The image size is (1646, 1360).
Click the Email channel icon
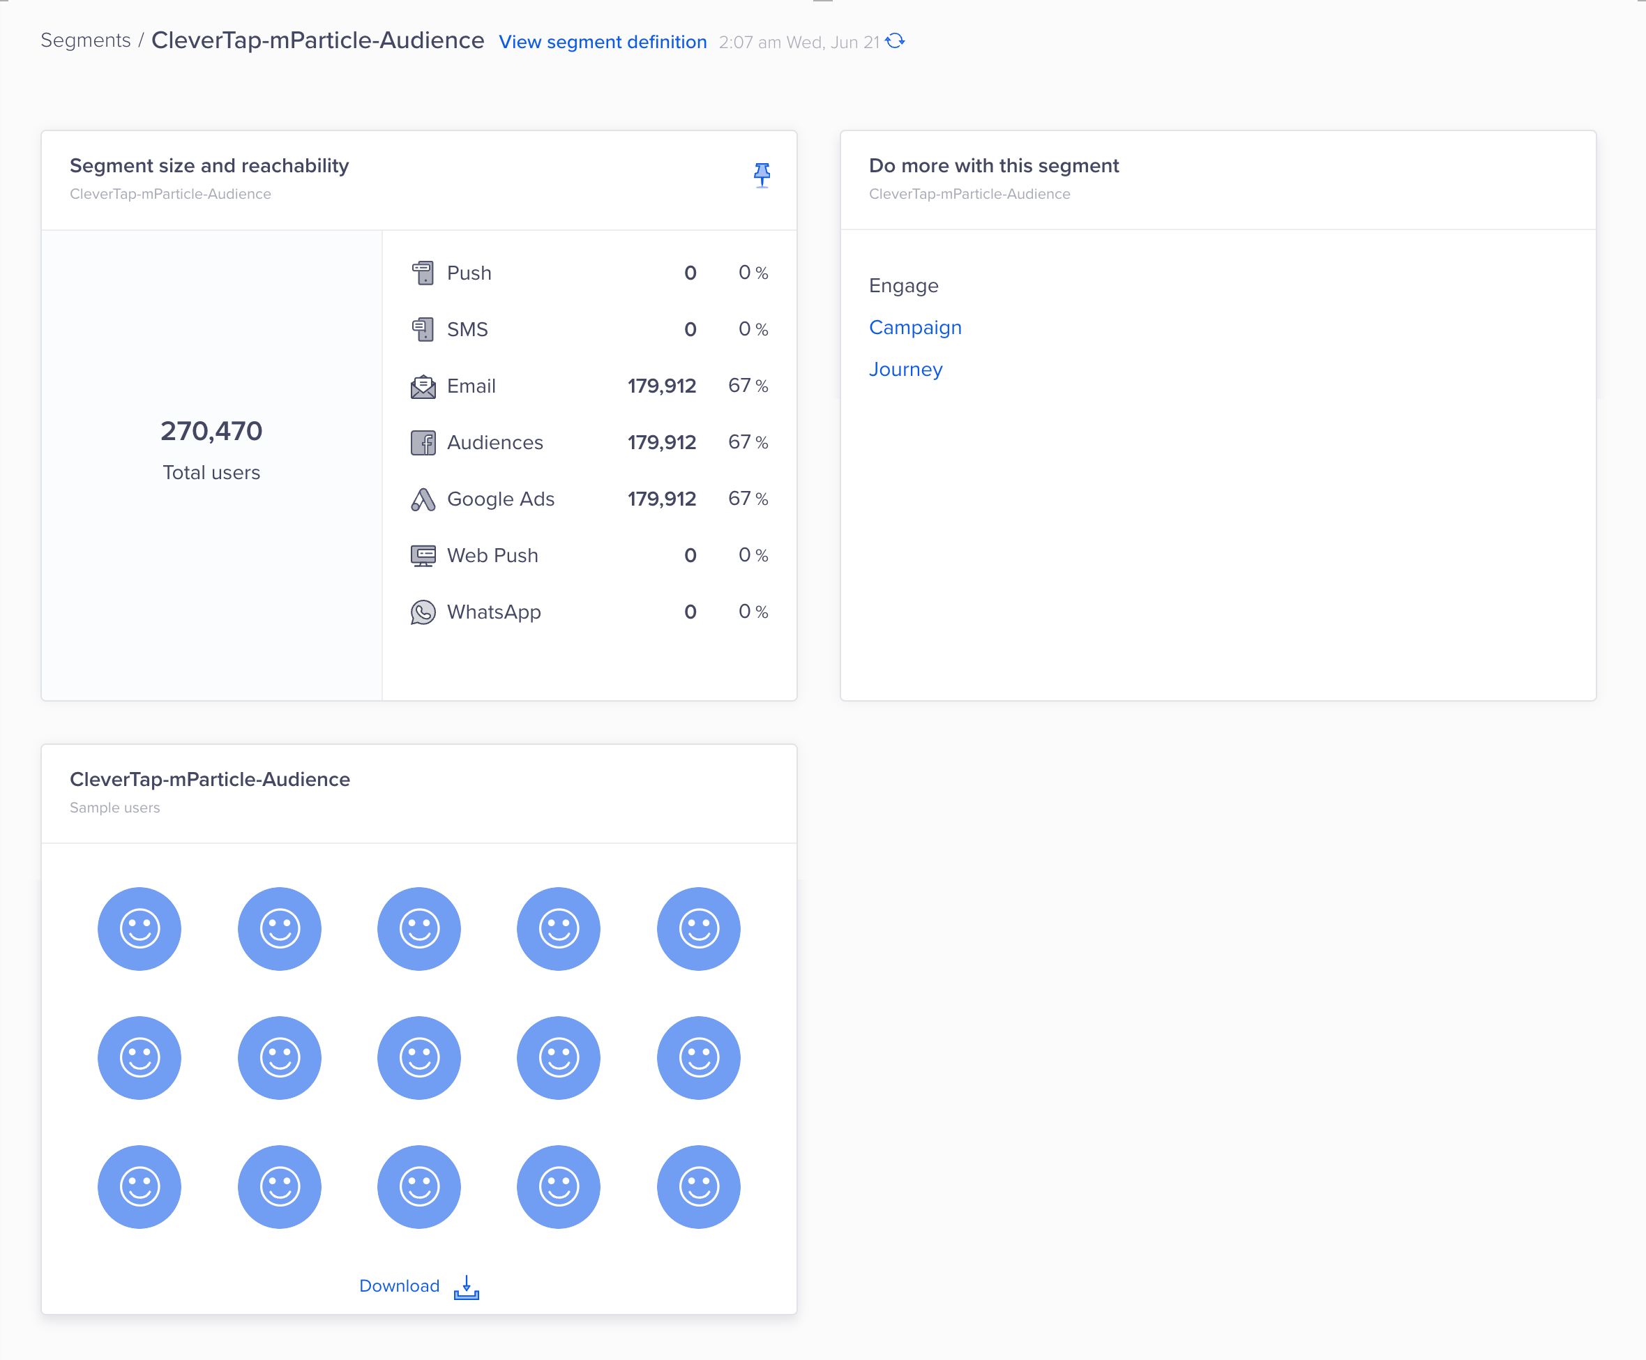(424, 386)
